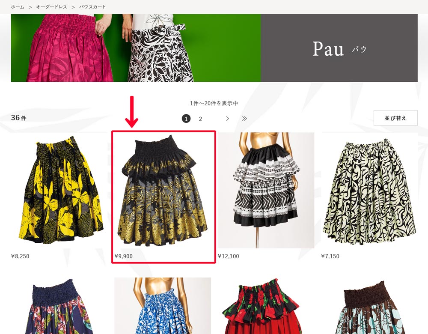Viewport: 428px width, 334px height.
Task: Click the Pau パウ banner heading
Action: (x=339, y=49)
